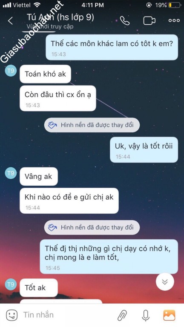This screenshot has width=184, height=327.
Task: Tap the T9 avatar beside 'Toán khó ak'
Action: coord(11,71)
